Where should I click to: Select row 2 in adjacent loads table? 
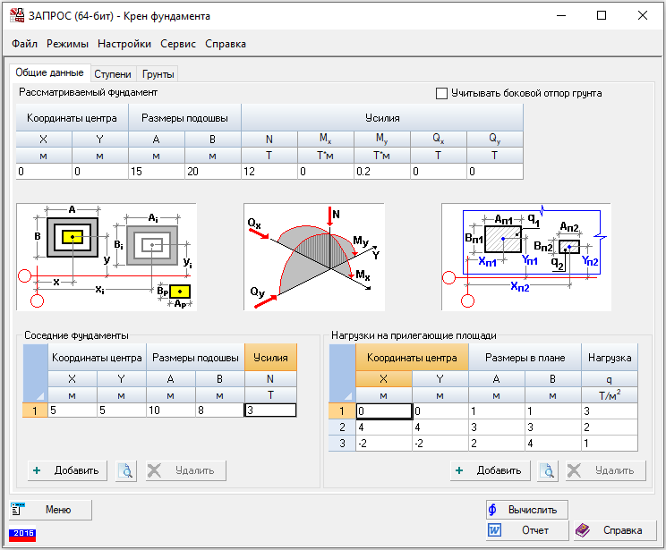click(x=342, y=427)
